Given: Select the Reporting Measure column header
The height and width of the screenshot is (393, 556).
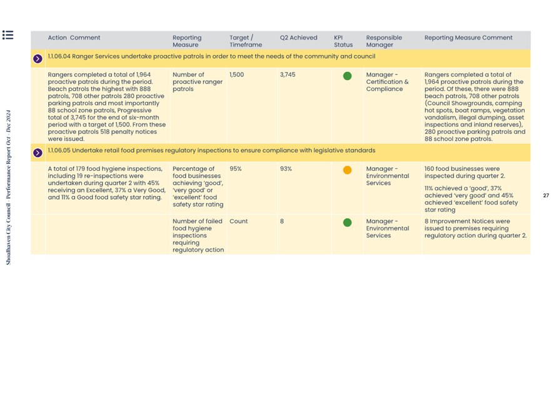Looking at the screenshot, I should [187, 41].
